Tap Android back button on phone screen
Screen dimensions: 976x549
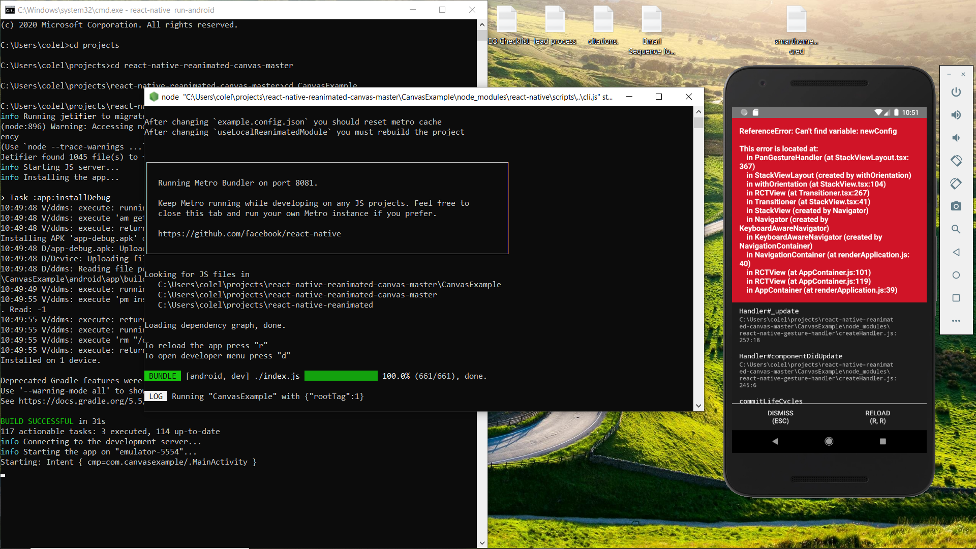click(775, 441)
